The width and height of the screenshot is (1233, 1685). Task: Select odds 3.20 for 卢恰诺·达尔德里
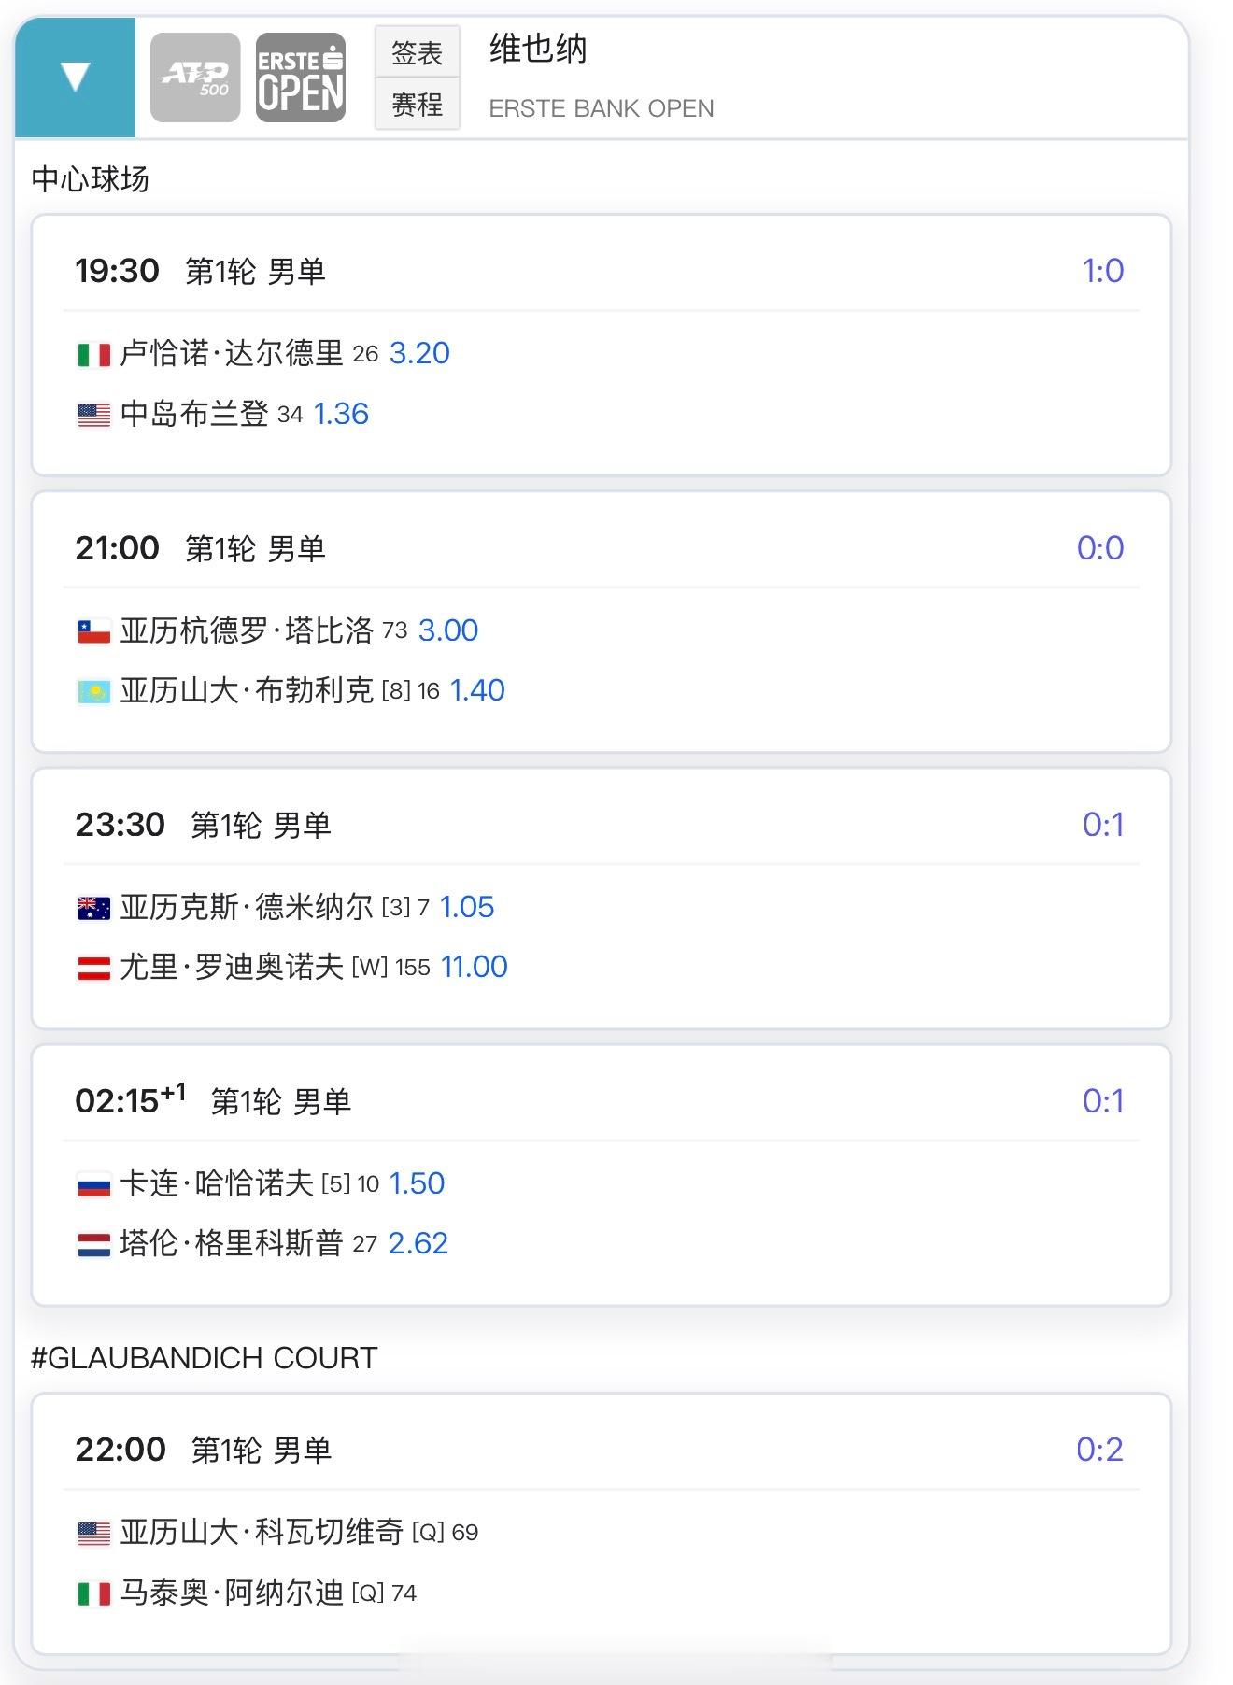click(x=419, y=353)
